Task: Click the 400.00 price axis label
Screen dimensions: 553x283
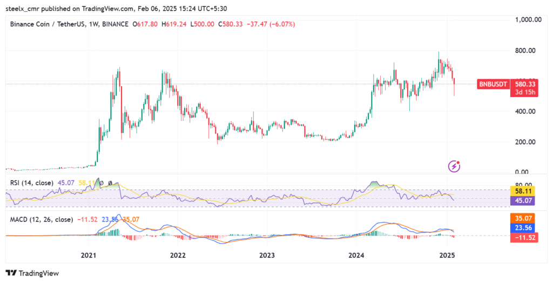Action: (x=524, y=111)
